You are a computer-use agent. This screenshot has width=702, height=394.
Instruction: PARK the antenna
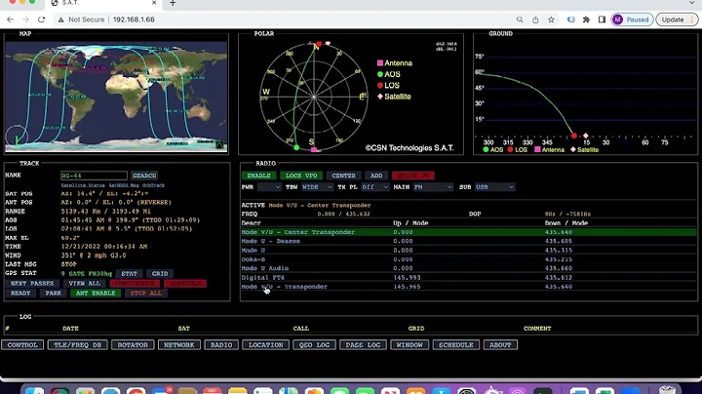tap(53, 294)
